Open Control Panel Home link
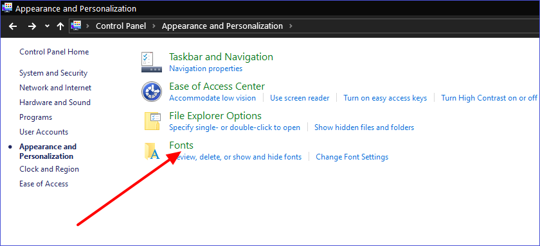This screenshot has height=246, width=540. coord(54,52)
